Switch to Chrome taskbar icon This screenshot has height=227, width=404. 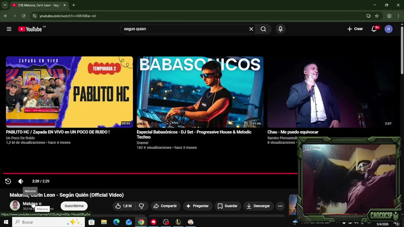141,222
